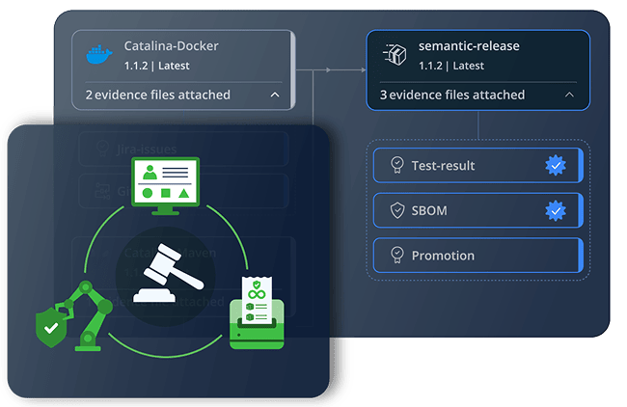Collapse the 2 evidence files attached chevron
This screenshot has width=627, height=407.
(275, 95)
